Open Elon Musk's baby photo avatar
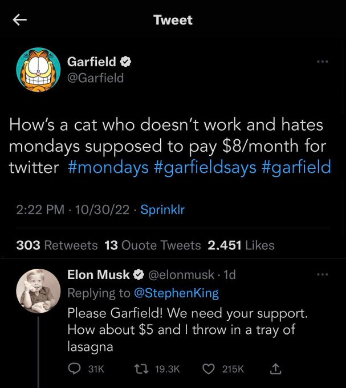This screenshot has height=388, width=346. point(38,291)
